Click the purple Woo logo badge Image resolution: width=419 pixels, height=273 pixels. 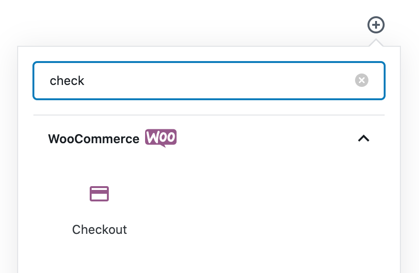[161, 138]
